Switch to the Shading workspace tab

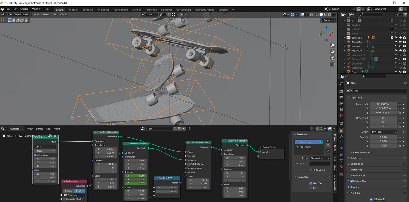[136, 10]
